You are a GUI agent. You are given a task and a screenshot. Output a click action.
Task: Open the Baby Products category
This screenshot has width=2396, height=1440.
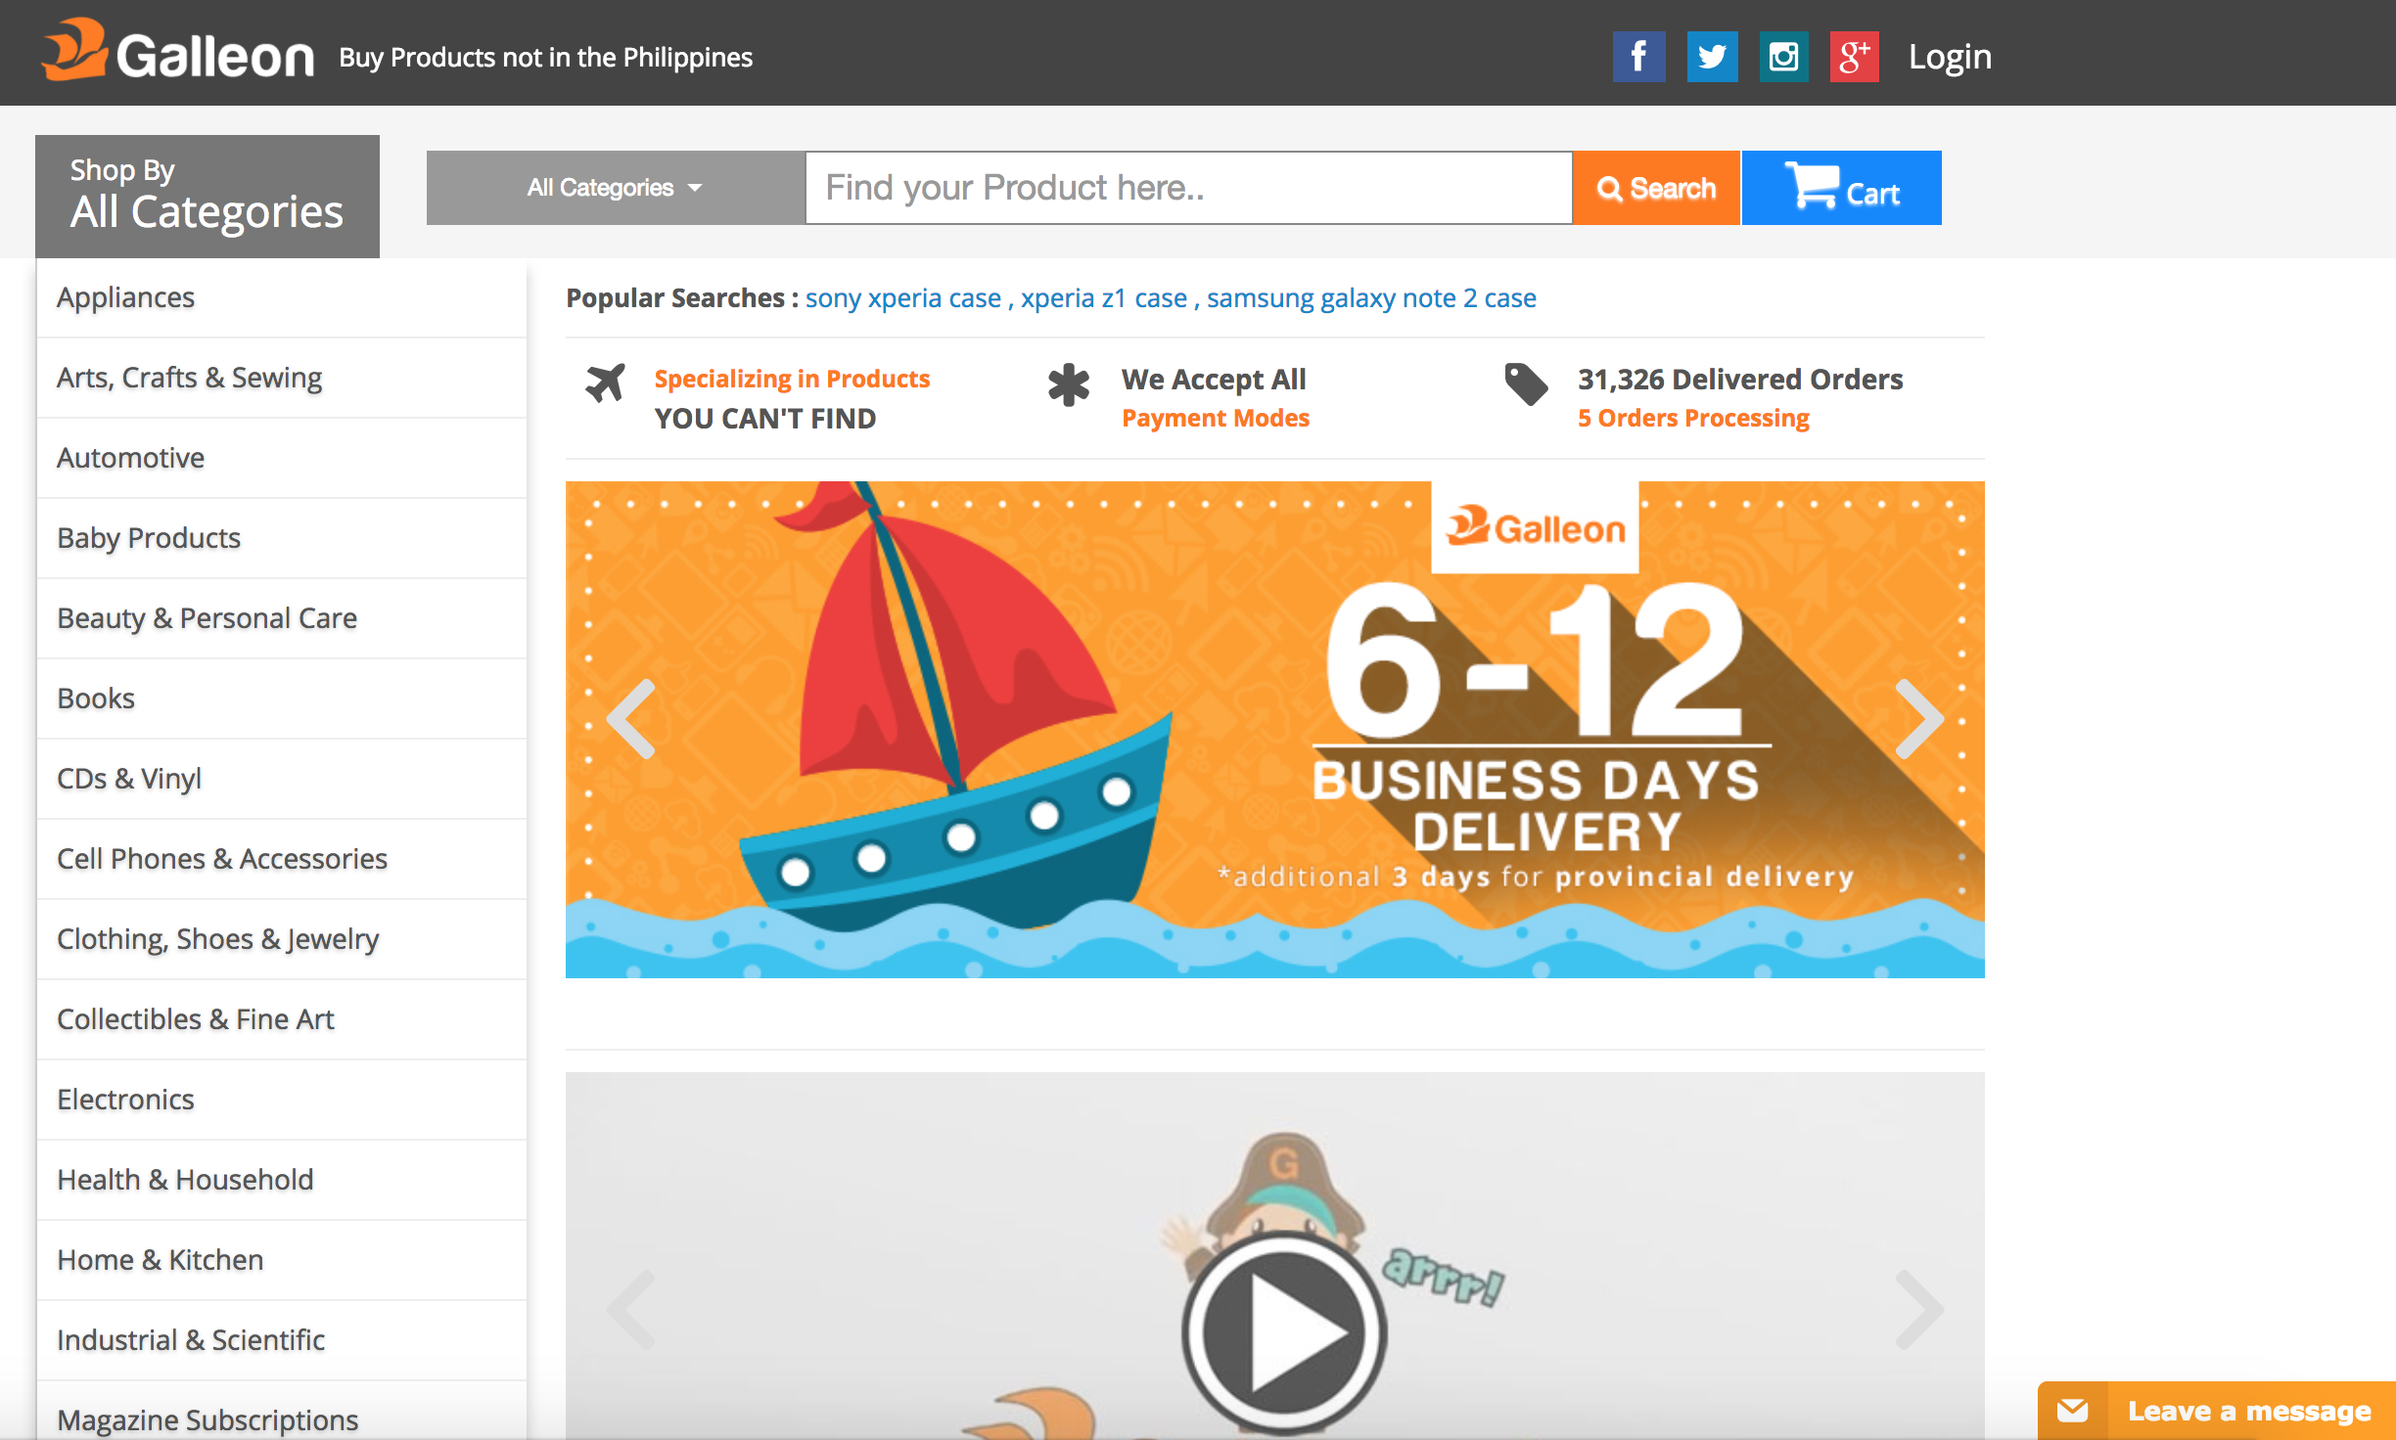tap(282, 538)
